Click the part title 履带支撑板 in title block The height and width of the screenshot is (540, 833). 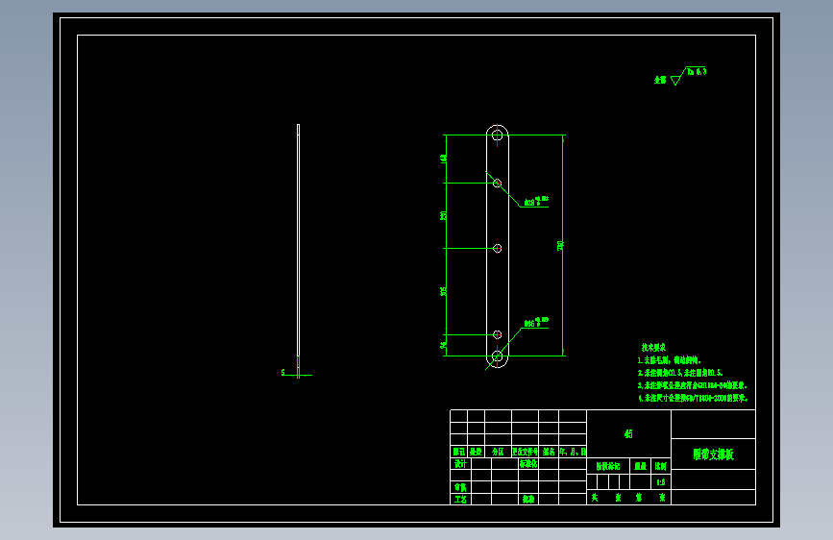click(713, 454)
